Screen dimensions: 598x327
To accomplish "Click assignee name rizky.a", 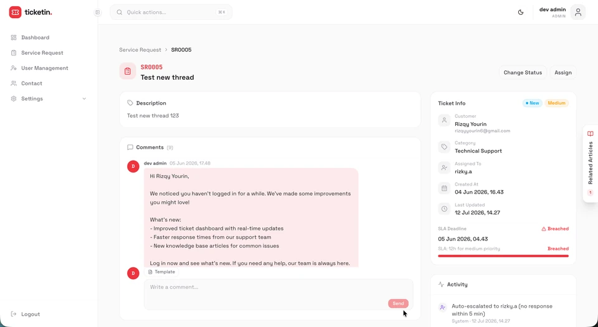I will coord(463,171).
